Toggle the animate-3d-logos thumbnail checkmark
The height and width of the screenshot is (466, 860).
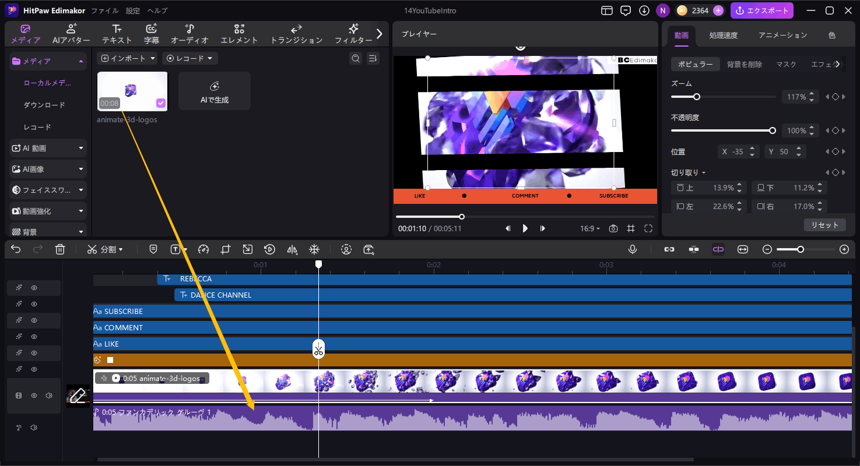point(161,103)
